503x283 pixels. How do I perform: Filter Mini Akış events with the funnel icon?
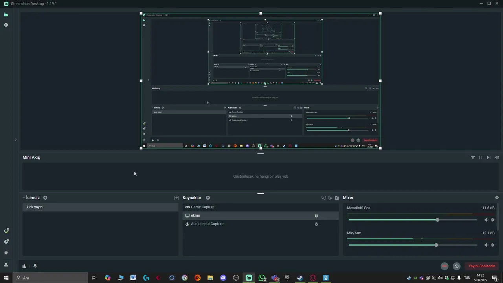473,157
